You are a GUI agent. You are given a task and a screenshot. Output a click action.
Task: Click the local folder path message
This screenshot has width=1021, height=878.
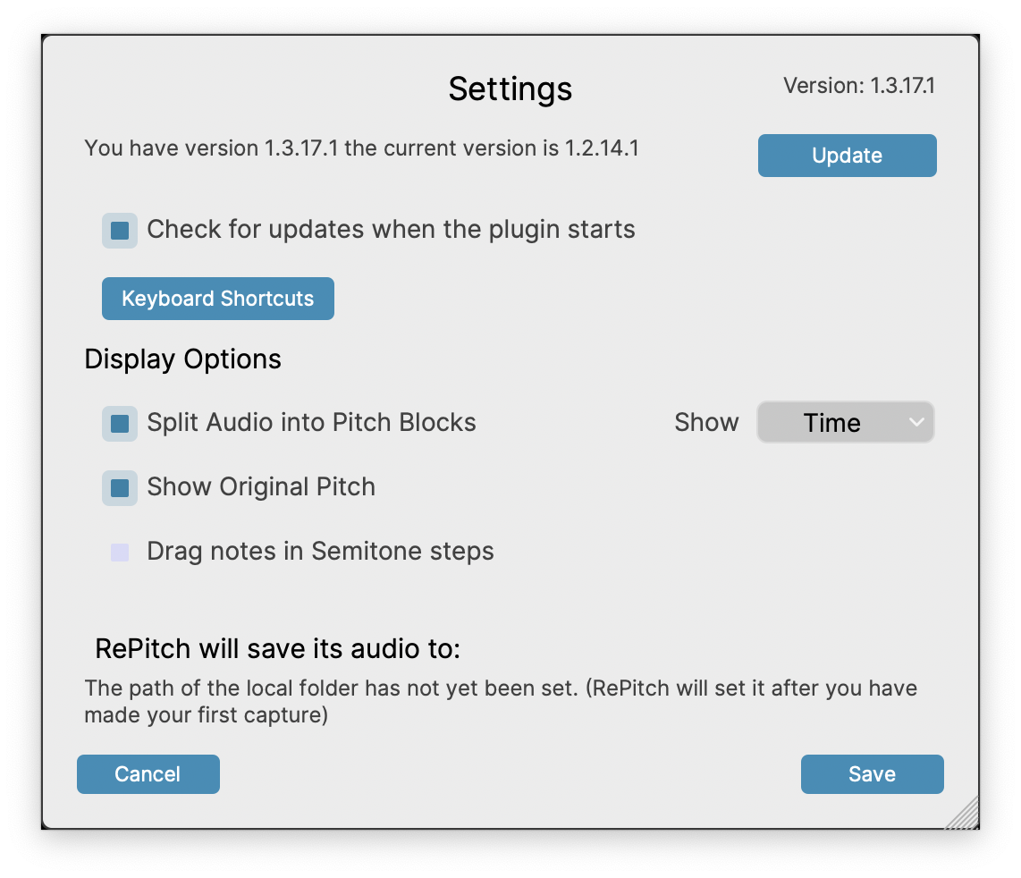[x=501, y=702]
